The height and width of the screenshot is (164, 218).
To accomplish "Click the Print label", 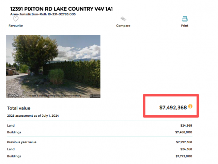I will coord(185,26).
